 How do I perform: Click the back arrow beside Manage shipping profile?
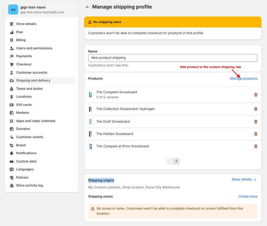[x=87, y=7]
